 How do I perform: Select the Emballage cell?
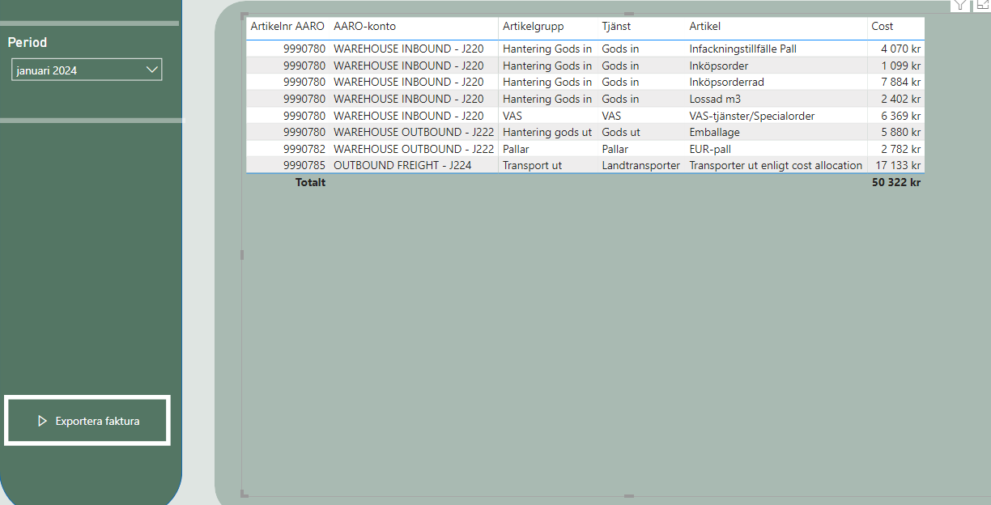[x=714, y=132]
